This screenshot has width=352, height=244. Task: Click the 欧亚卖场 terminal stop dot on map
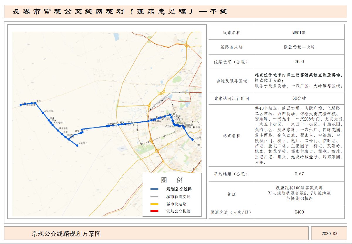tap(192, 140)
